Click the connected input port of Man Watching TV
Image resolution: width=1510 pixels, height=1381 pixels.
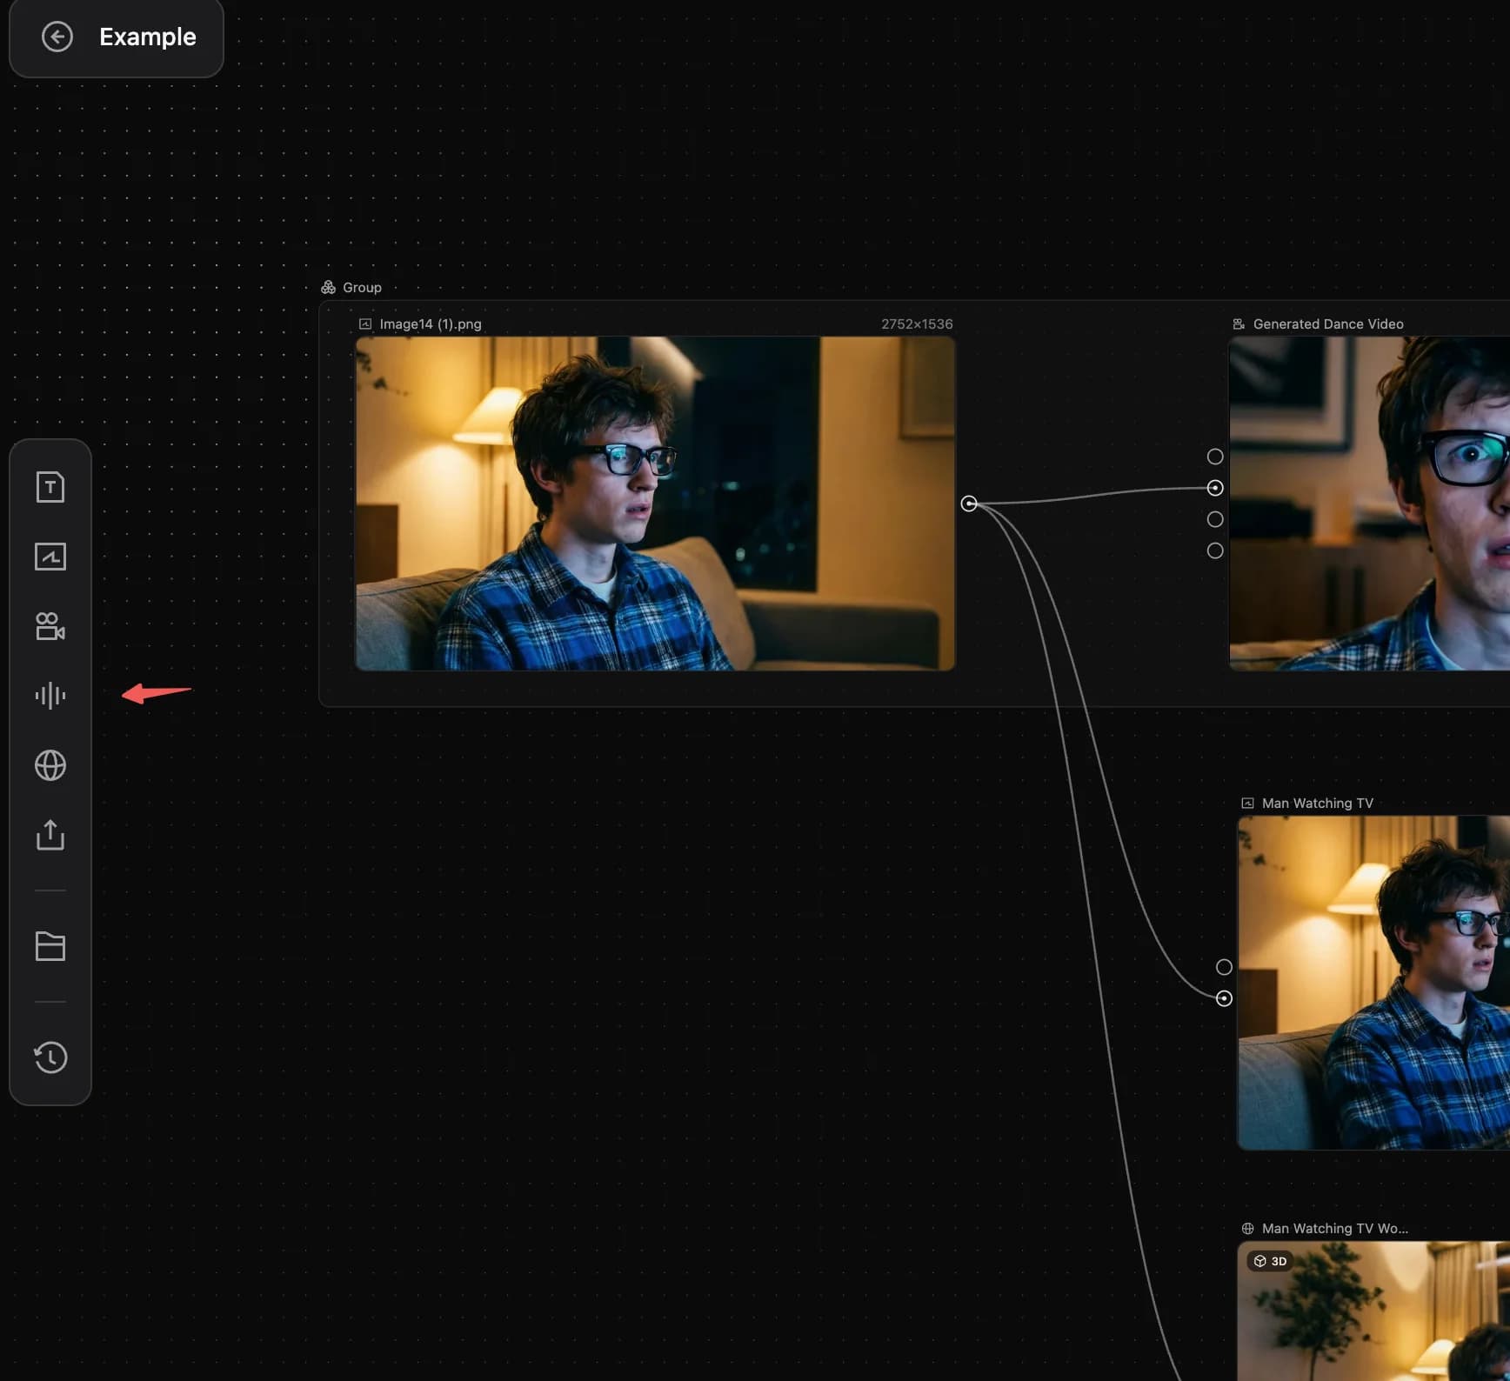[1224, 998]
